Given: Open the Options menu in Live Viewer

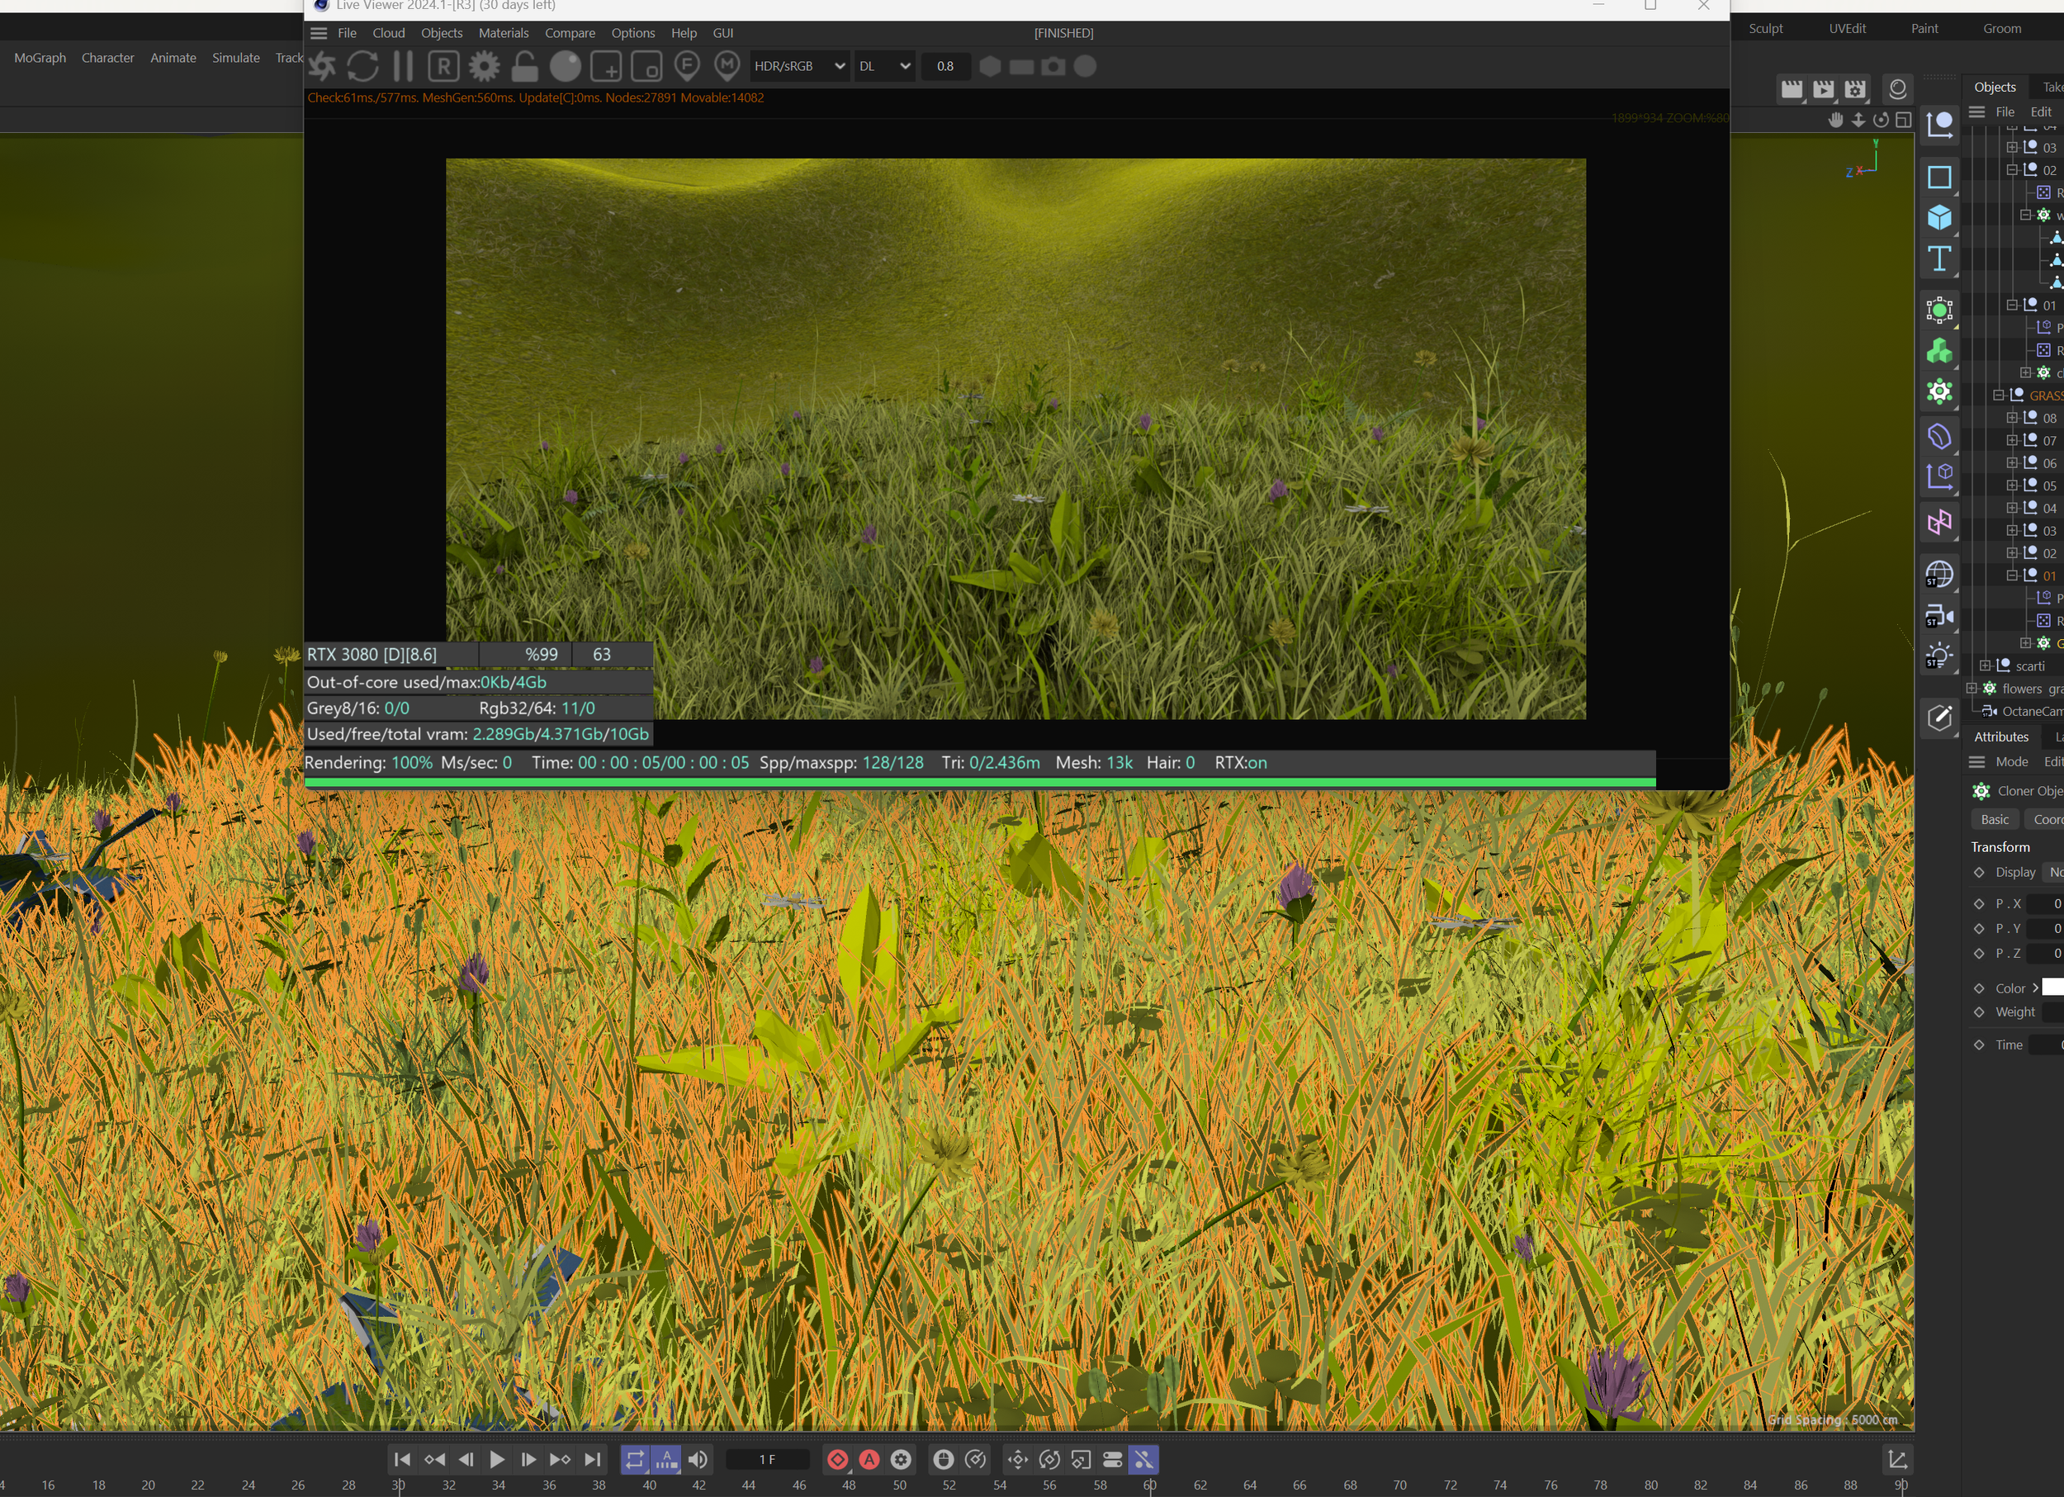Looking at the screenshot, I should point(632,33).
